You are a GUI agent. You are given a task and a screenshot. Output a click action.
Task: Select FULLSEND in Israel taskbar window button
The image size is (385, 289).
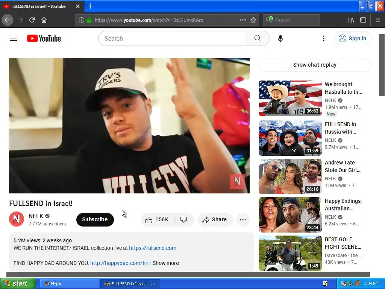click(130, 284)
